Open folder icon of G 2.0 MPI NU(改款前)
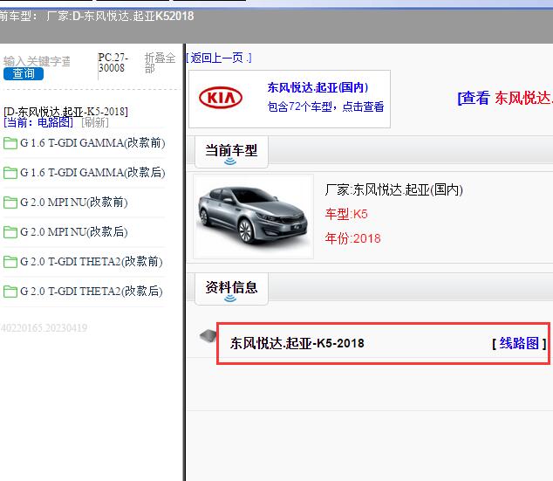The height and width of the screenshot is (481, 553). point(10,203)
